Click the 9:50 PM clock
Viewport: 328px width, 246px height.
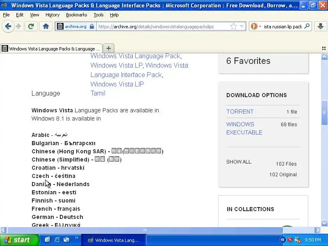313,240
